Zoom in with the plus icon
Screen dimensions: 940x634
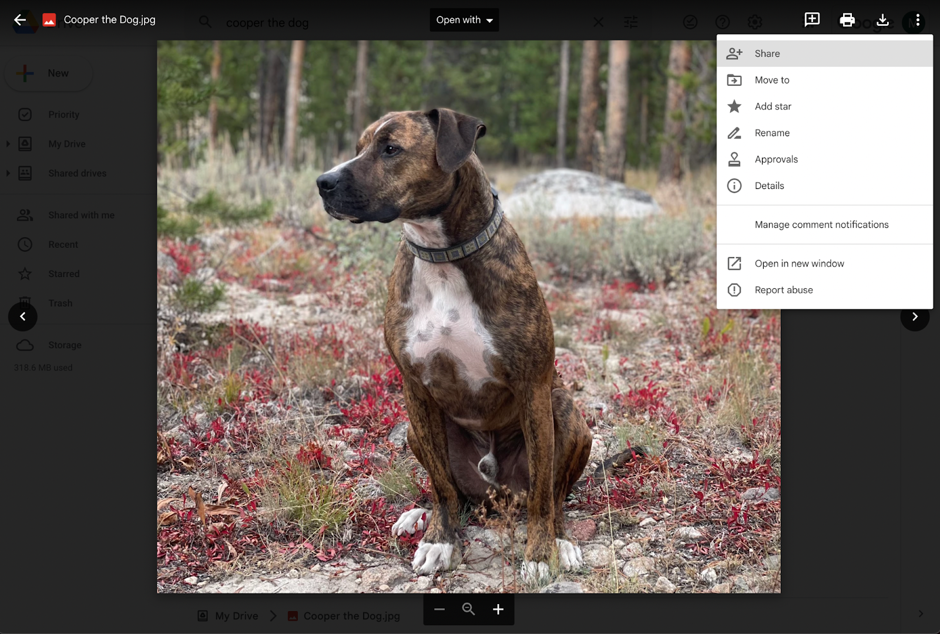coord(498,609)
